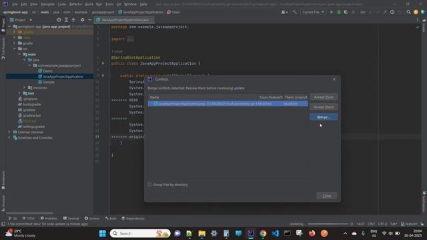The width and height of the screenshot is (427, 240).
Task: Open the File menu
Action: (15, 4)
